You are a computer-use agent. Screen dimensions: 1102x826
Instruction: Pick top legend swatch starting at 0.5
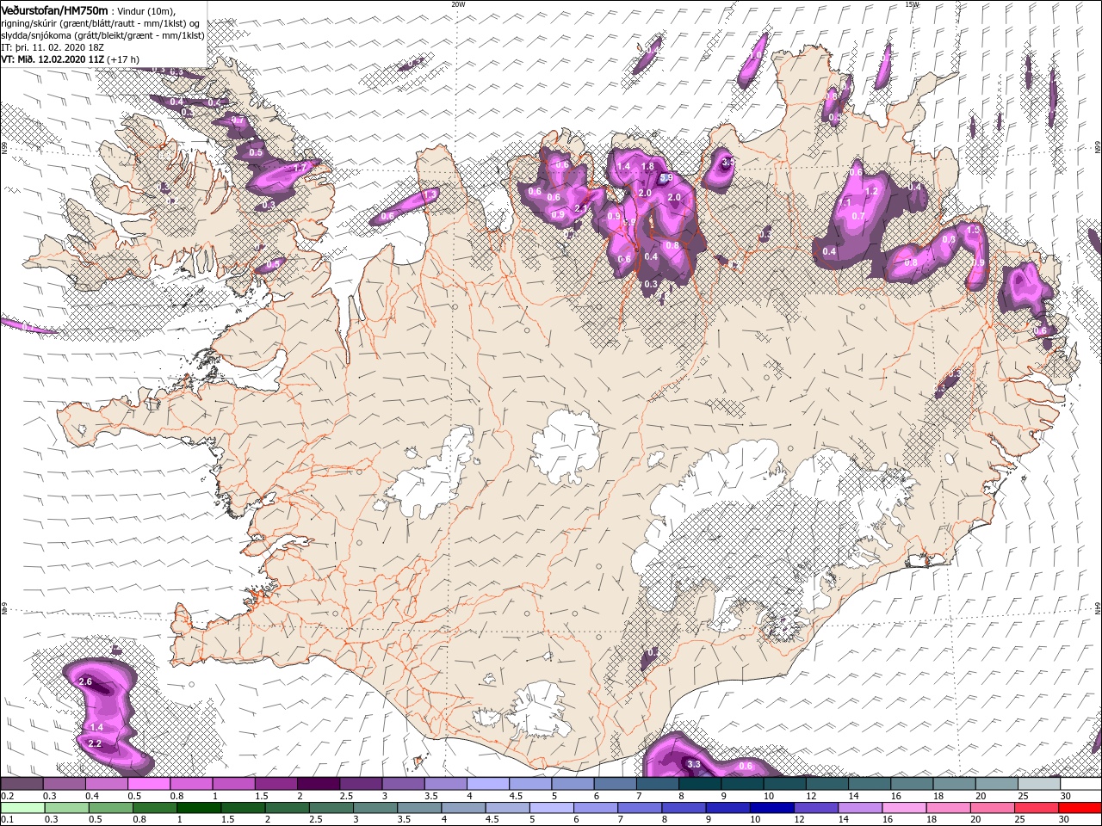click(x=149, y=784)
